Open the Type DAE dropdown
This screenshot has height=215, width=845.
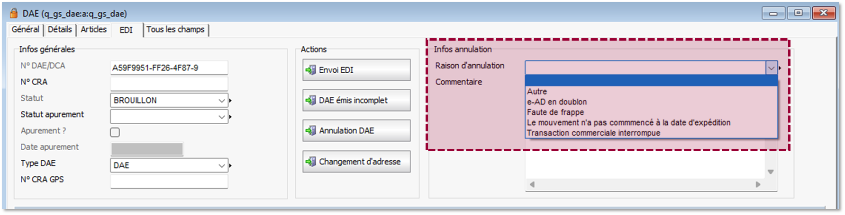click(221, 165)
